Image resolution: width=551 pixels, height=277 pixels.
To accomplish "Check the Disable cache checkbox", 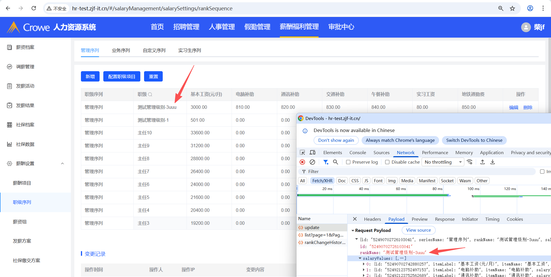I will 387,162.
